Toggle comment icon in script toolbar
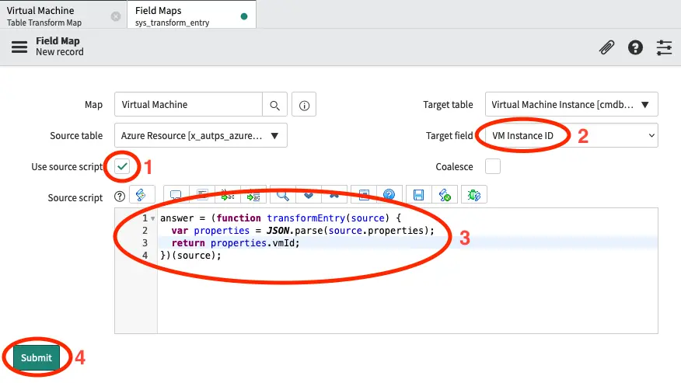This screenshot has height=383, width=681. (x=175, y=195)
